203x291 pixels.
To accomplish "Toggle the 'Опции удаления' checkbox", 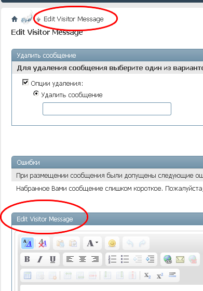I will tap(25, 82).
